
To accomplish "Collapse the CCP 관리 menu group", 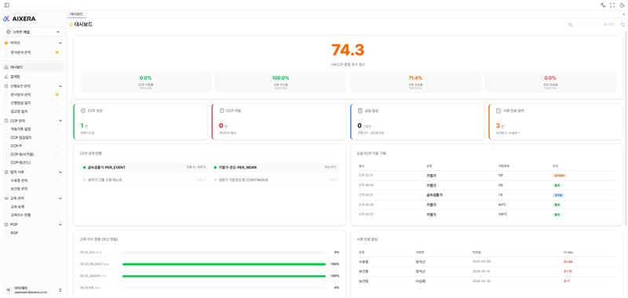I will click(60, 121).
